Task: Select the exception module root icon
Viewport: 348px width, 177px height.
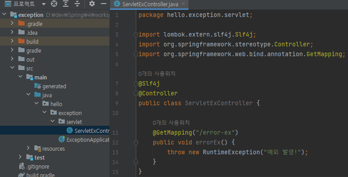Action: pos(13,15)
